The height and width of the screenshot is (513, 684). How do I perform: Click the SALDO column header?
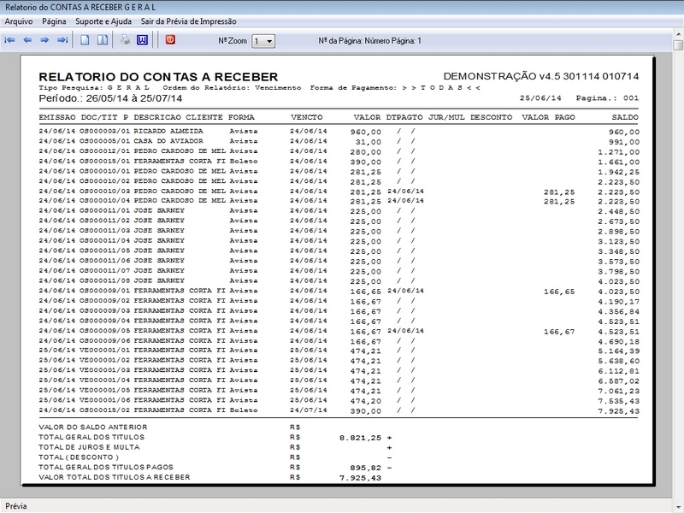(625, 116)
